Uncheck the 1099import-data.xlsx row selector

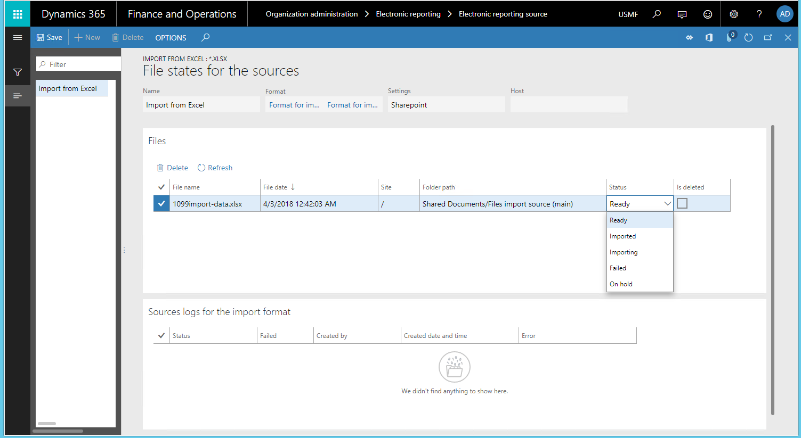coord(161,203)
